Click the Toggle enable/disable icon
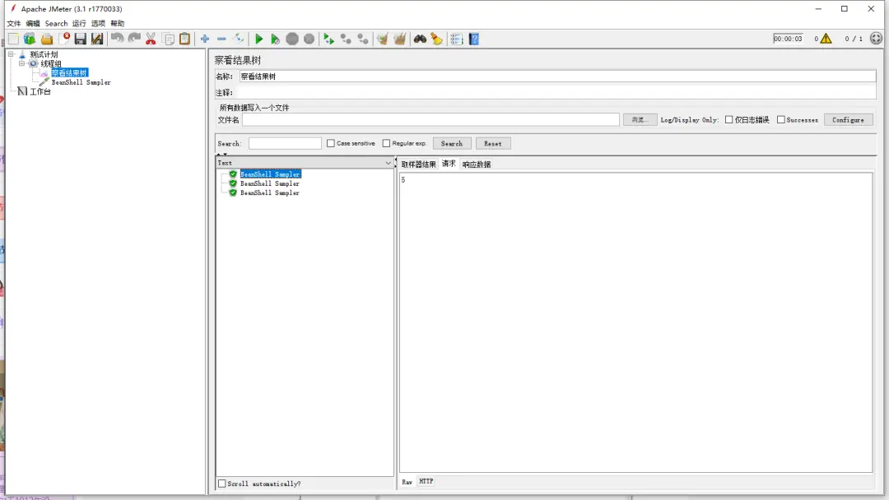889x500 pixels. pos(239,39)
